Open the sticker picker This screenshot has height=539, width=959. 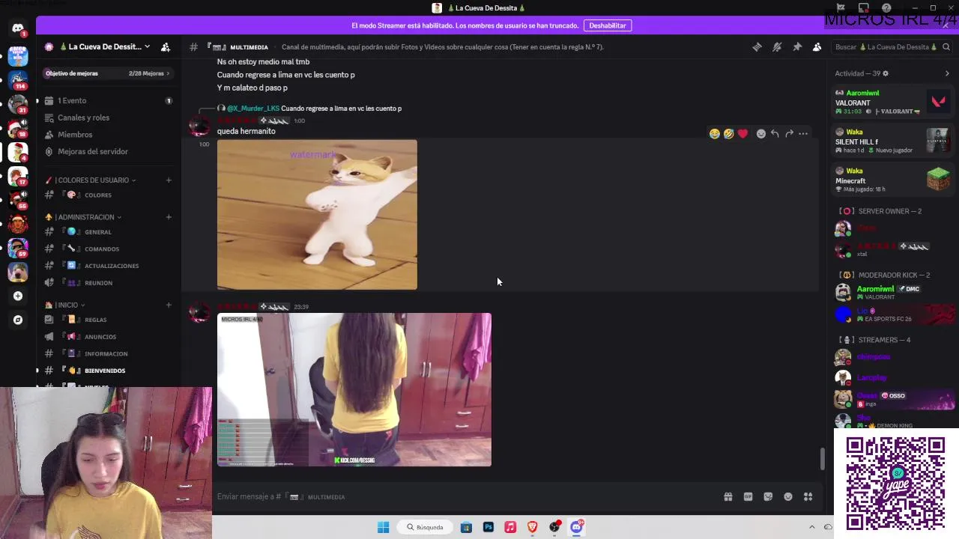tap(768, 497)
